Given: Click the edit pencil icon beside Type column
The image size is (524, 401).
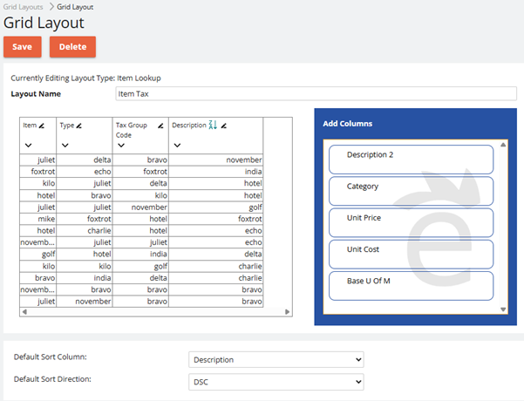Looking at the screenshot, I should (x=79, y=126).
